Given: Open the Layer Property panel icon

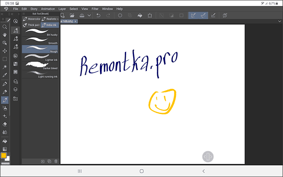Looking at the screenshot, I should click(15, 81).
